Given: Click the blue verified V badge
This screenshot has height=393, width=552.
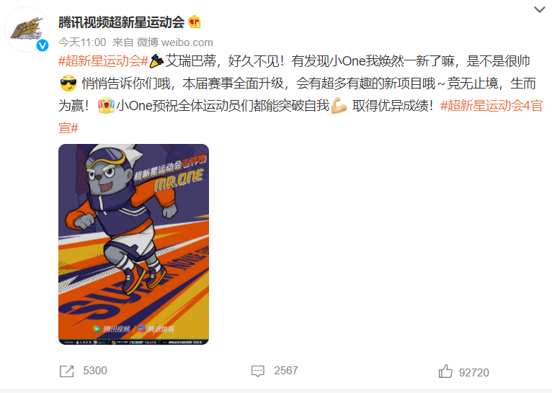Looking at the screenshot, I should pyautogui.click(x=43, y=45).
